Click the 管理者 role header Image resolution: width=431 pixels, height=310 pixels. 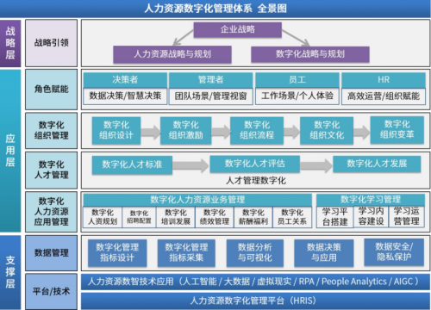click(x=210, y=80)
